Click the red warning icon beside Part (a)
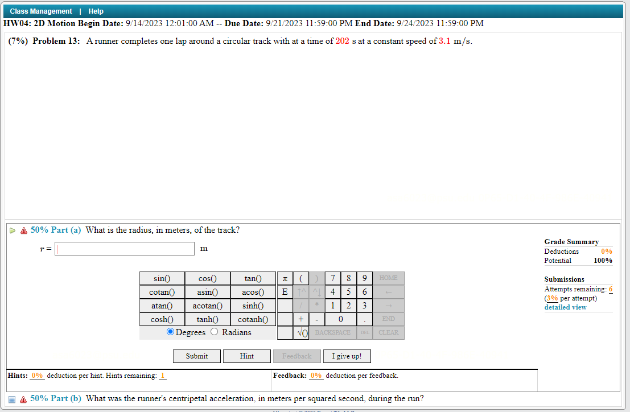The width and height of the screenshot is (630, 412). pyautogui.click(x=23, y=230)
